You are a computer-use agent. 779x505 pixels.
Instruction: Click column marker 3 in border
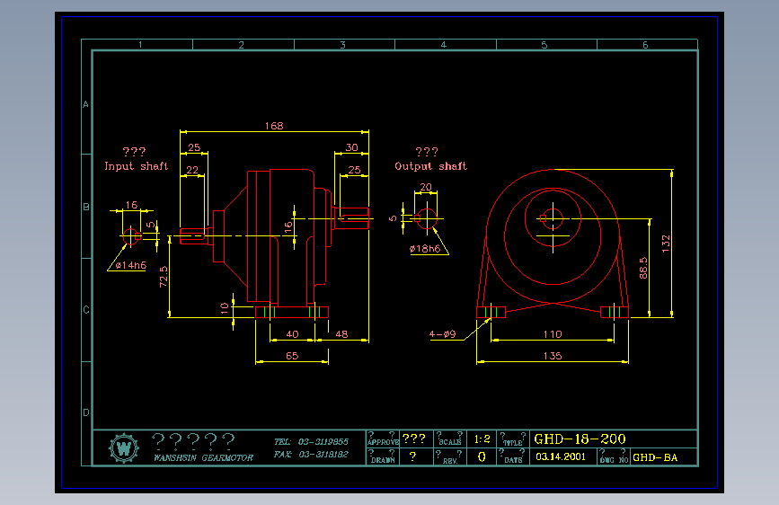[343, 45]
